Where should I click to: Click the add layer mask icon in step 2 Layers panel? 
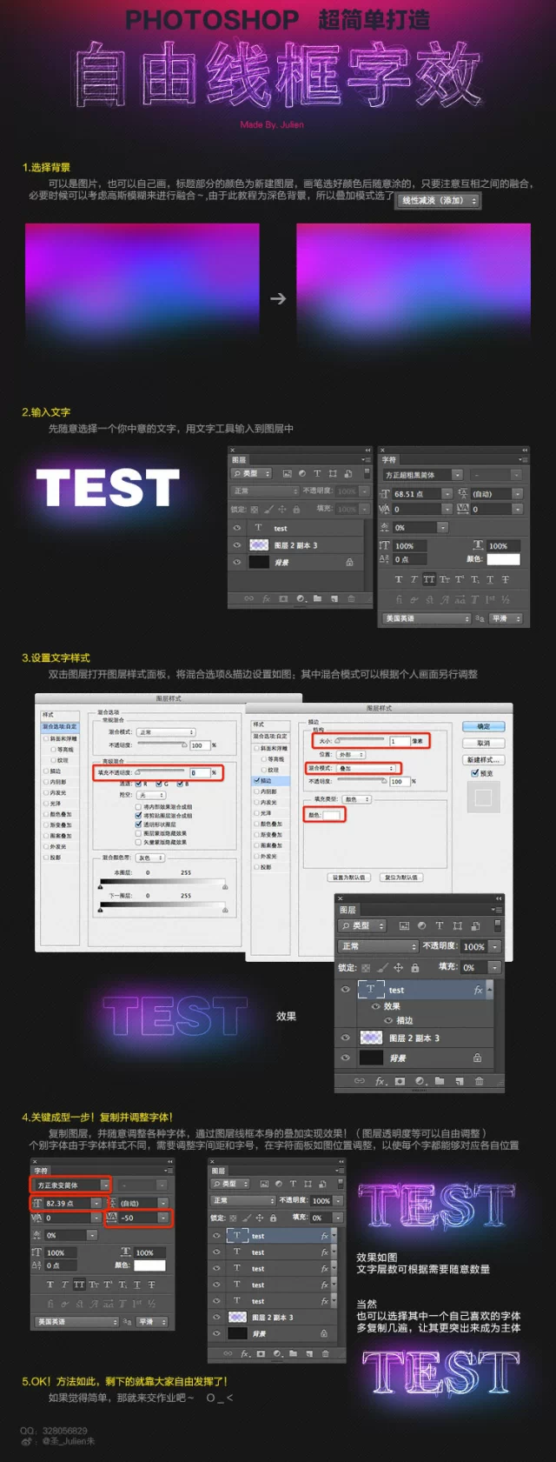pyautogui.click(x=283, y=598)
